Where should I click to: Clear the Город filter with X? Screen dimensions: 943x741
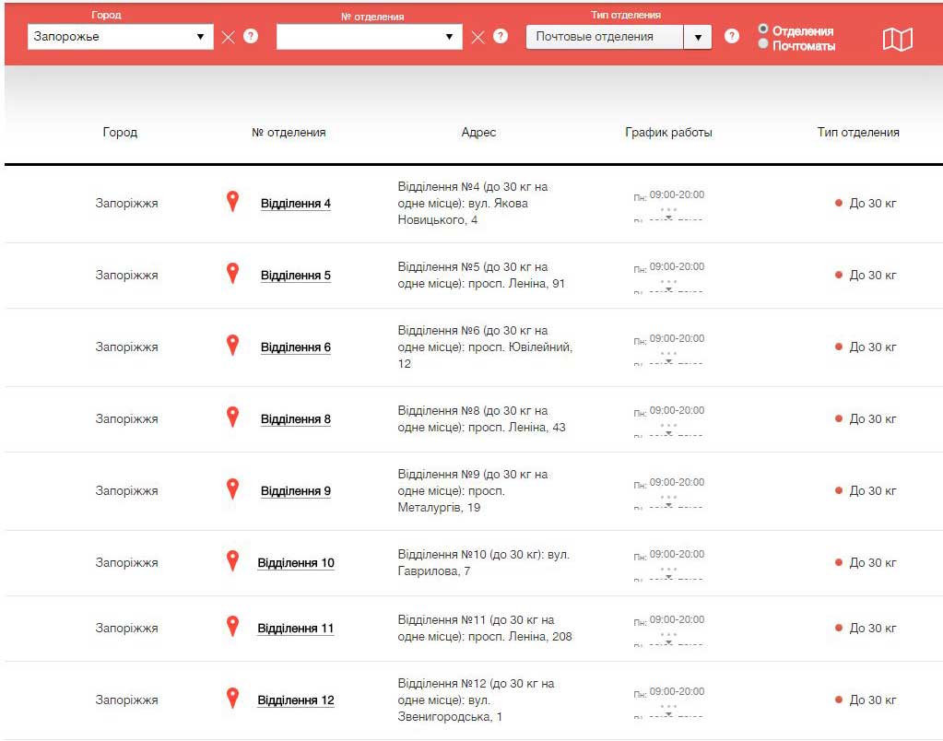click(228, 37)
